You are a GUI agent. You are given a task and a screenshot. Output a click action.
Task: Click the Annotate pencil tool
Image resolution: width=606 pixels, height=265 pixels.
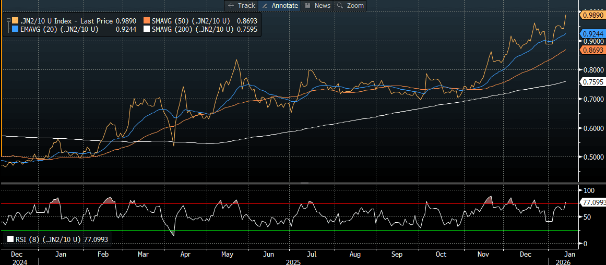pyautogui.click(x=279, y=5)
